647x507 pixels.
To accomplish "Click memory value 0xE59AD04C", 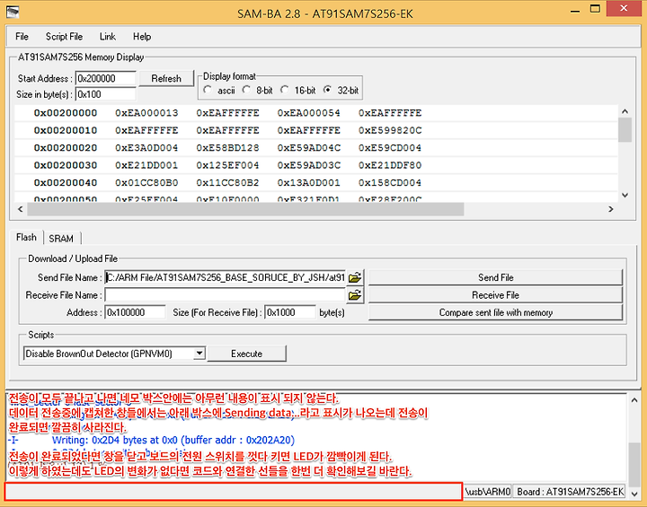I will pyautogui.click(x=308, y=147).
